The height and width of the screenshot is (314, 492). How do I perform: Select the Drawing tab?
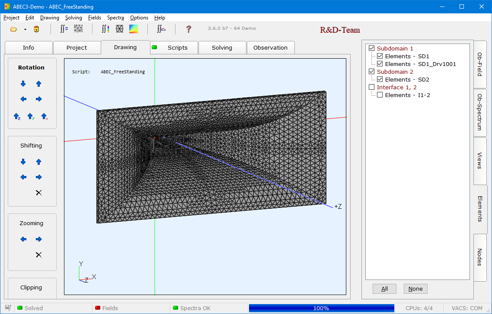[125, 47]
